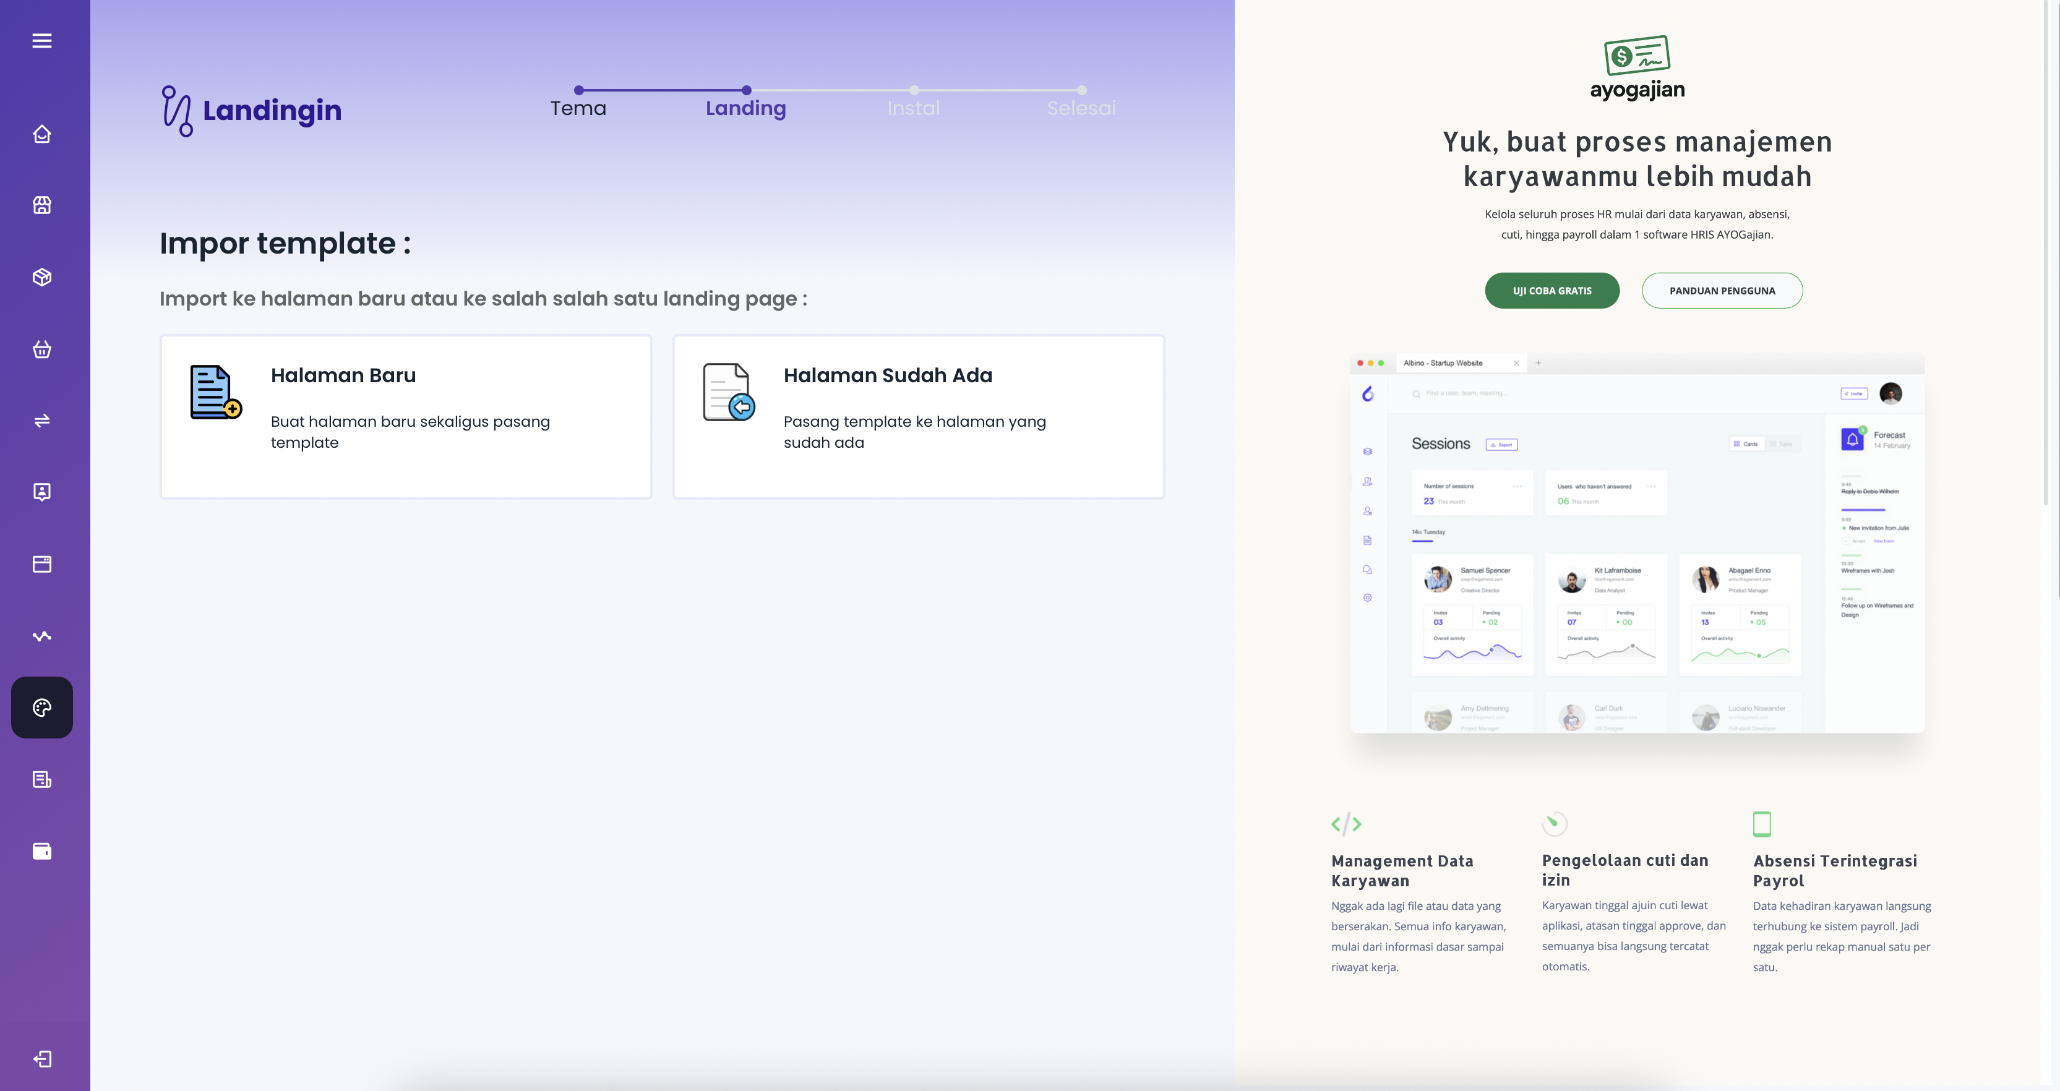Select the Landing step label
The width and height of the screenshot is (2060, 1091).
745,108
